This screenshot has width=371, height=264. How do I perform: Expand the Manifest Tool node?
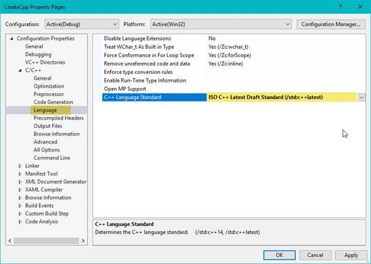click(x=20, y=174)
